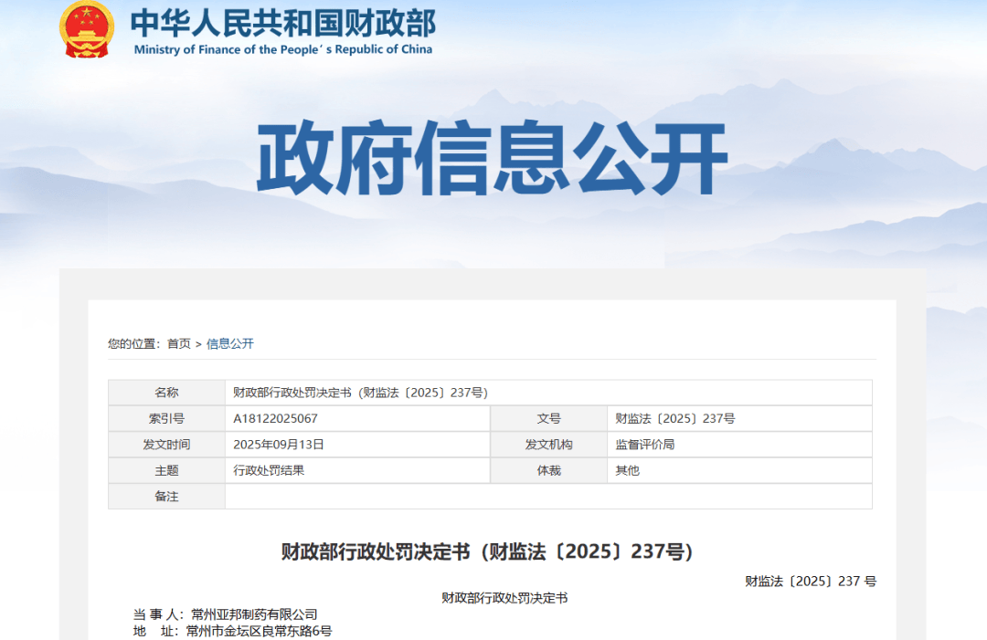
Task: Select the document number 财监法〔2025〕237号
Action: click(677, 417)
